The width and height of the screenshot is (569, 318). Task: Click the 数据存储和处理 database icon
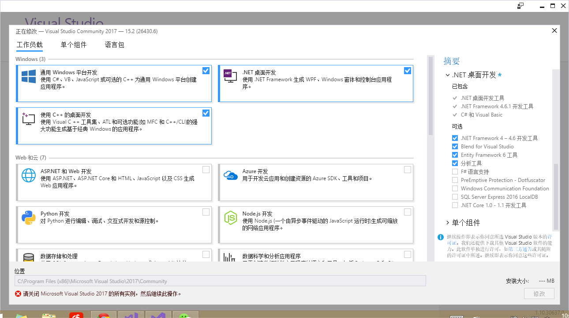click(x=29, y=257)
